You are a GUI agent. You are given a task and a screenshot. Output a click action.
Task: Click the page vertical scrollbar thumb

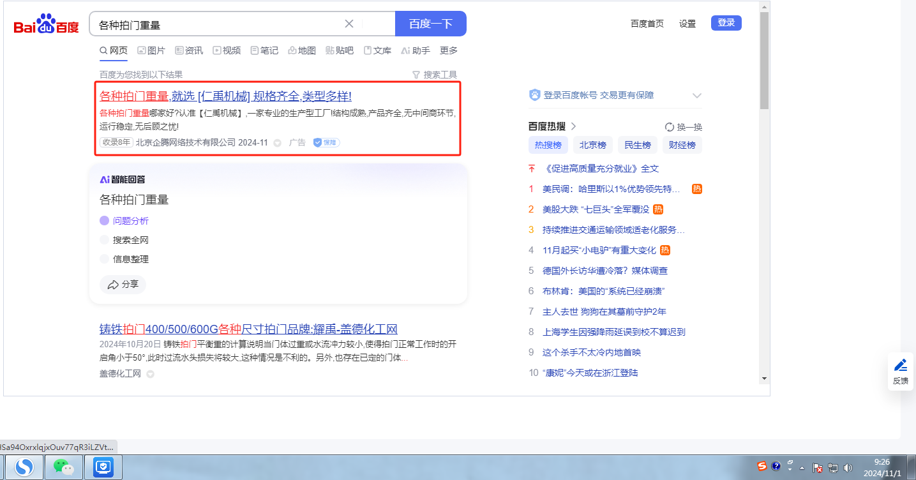pos(764,61)
